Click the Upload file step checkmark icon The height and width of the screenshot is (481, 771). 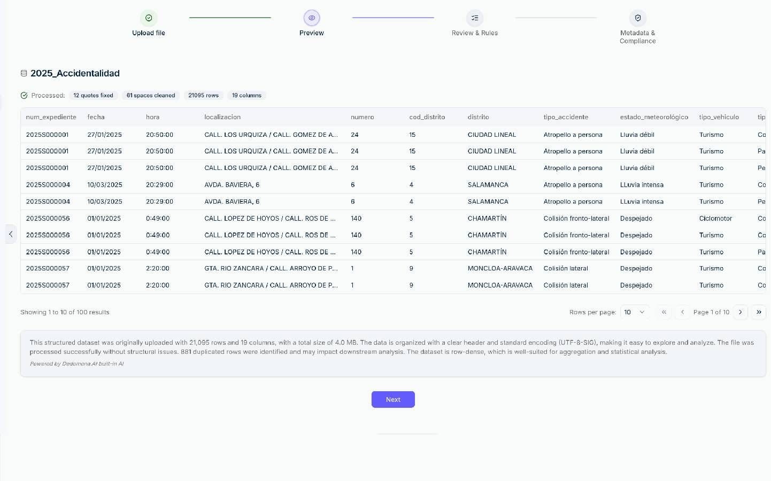click(x=149, y=18)
